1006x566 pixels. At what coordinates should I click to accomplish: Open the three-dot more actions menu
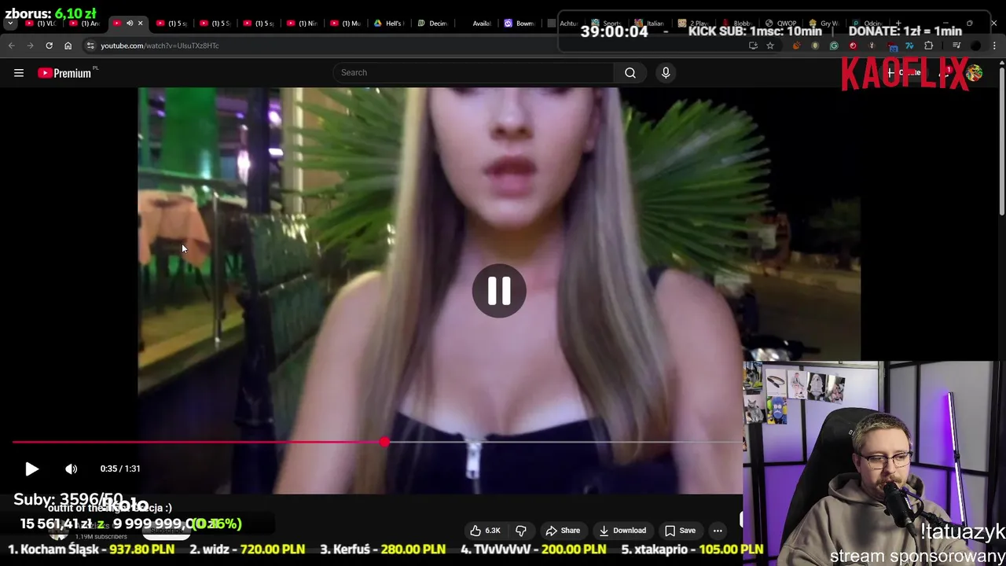coord(718,531)
